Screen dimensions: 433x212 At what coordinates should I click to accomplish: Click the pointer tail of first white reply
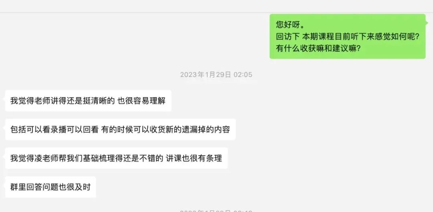point(4,98)
